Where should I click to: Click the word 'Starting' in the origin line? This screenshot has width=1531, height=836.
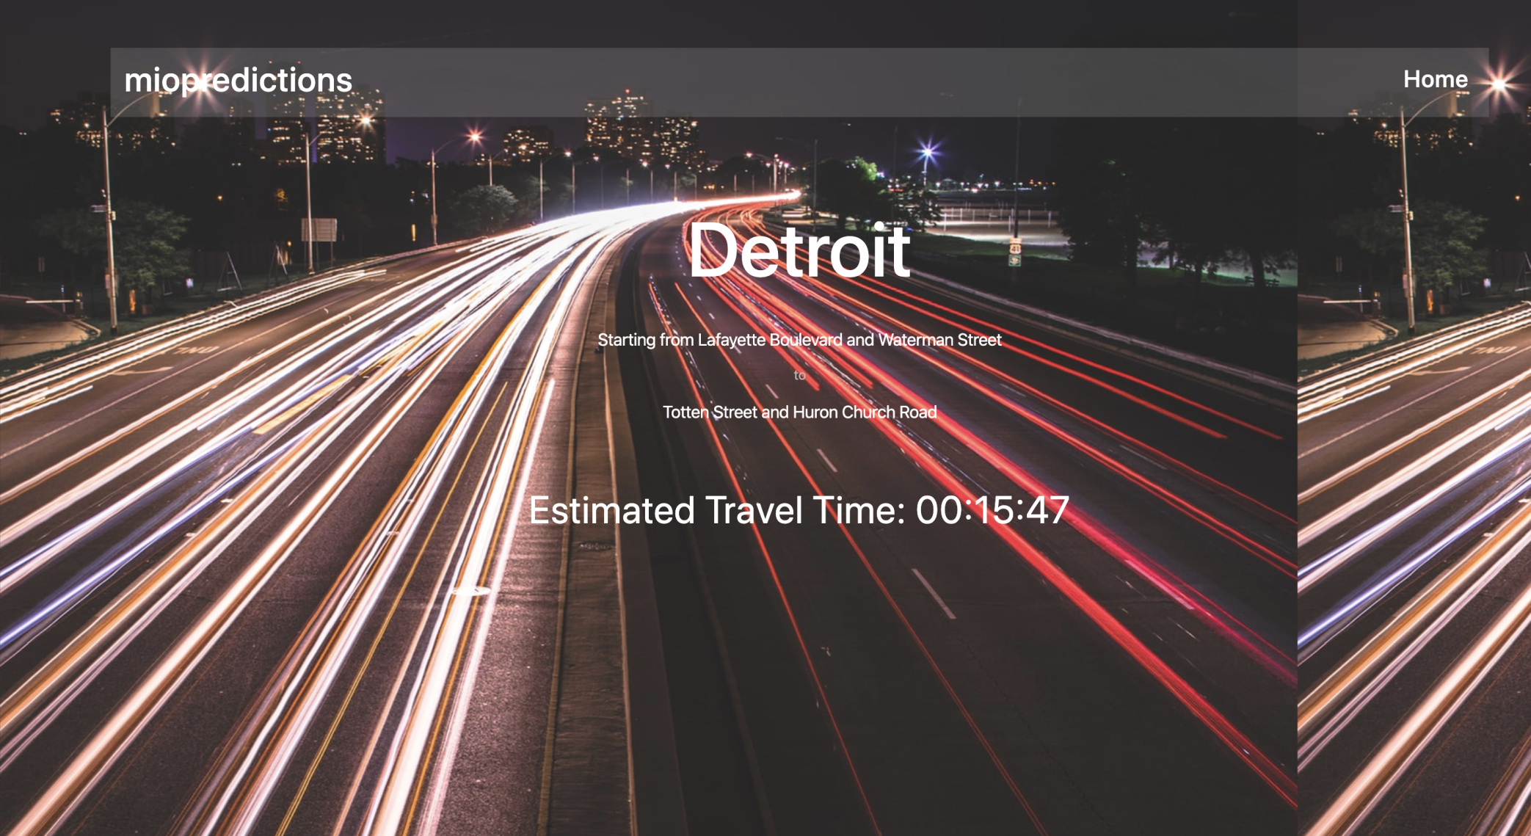point(626,340)
